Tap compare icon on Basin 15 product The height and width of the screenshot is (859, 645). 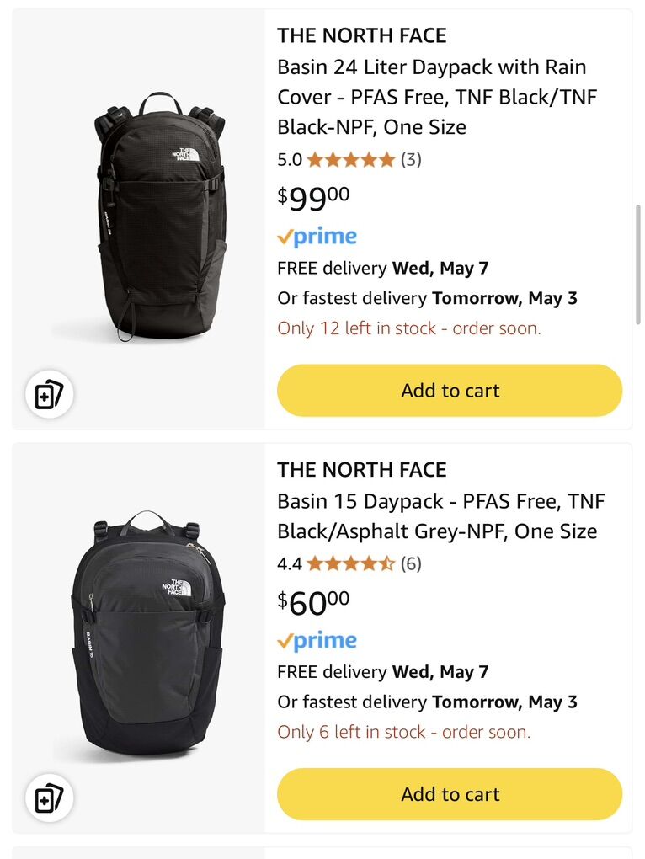pyautogui.click(x=50, y=798)
